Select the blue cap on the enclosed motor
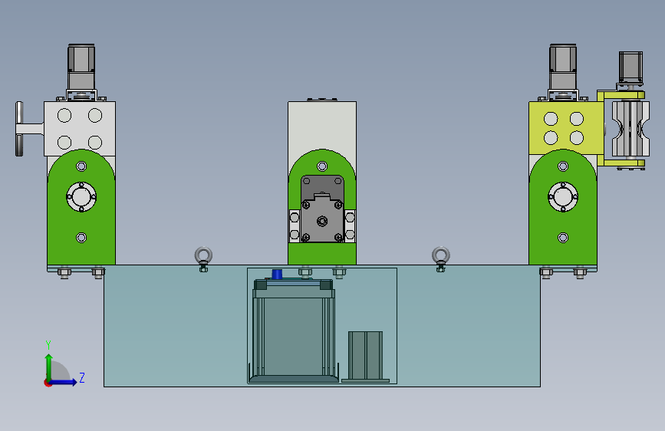 point(277,274)
